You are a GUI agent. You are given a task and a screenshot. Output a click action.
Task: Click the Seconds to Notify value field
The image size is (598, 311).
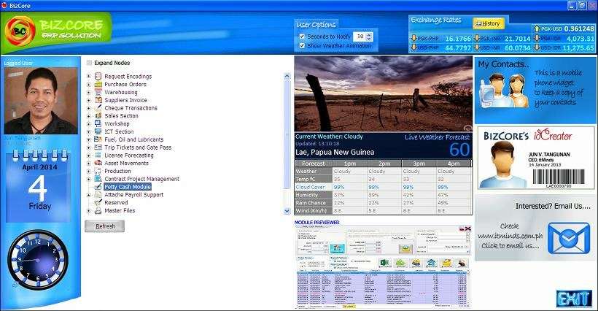click(360, 37)
